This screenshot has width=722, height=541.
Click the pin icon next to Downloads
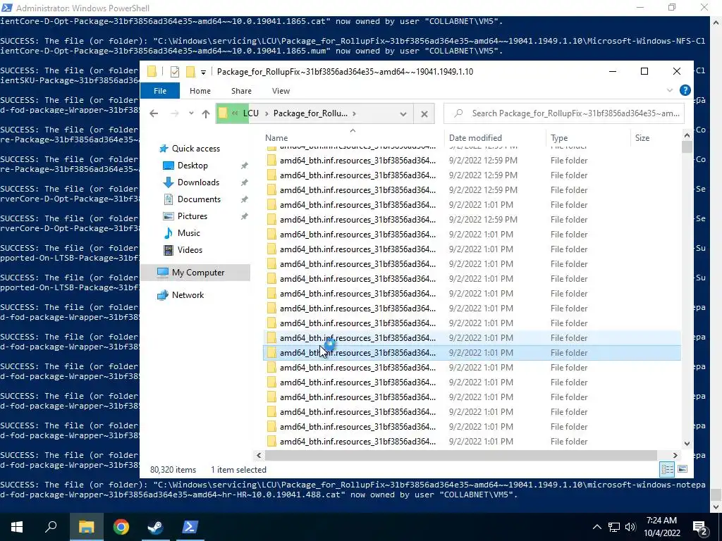[x=245, y=182]
